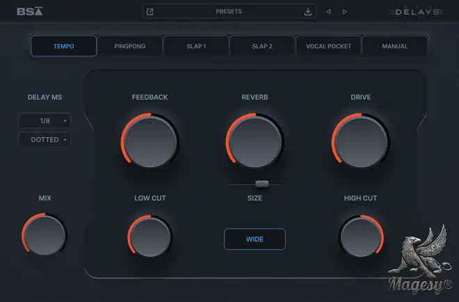The image size is (459, 302).
Task: Click the reverb SIZE slider handle
Action: [262, 184]
